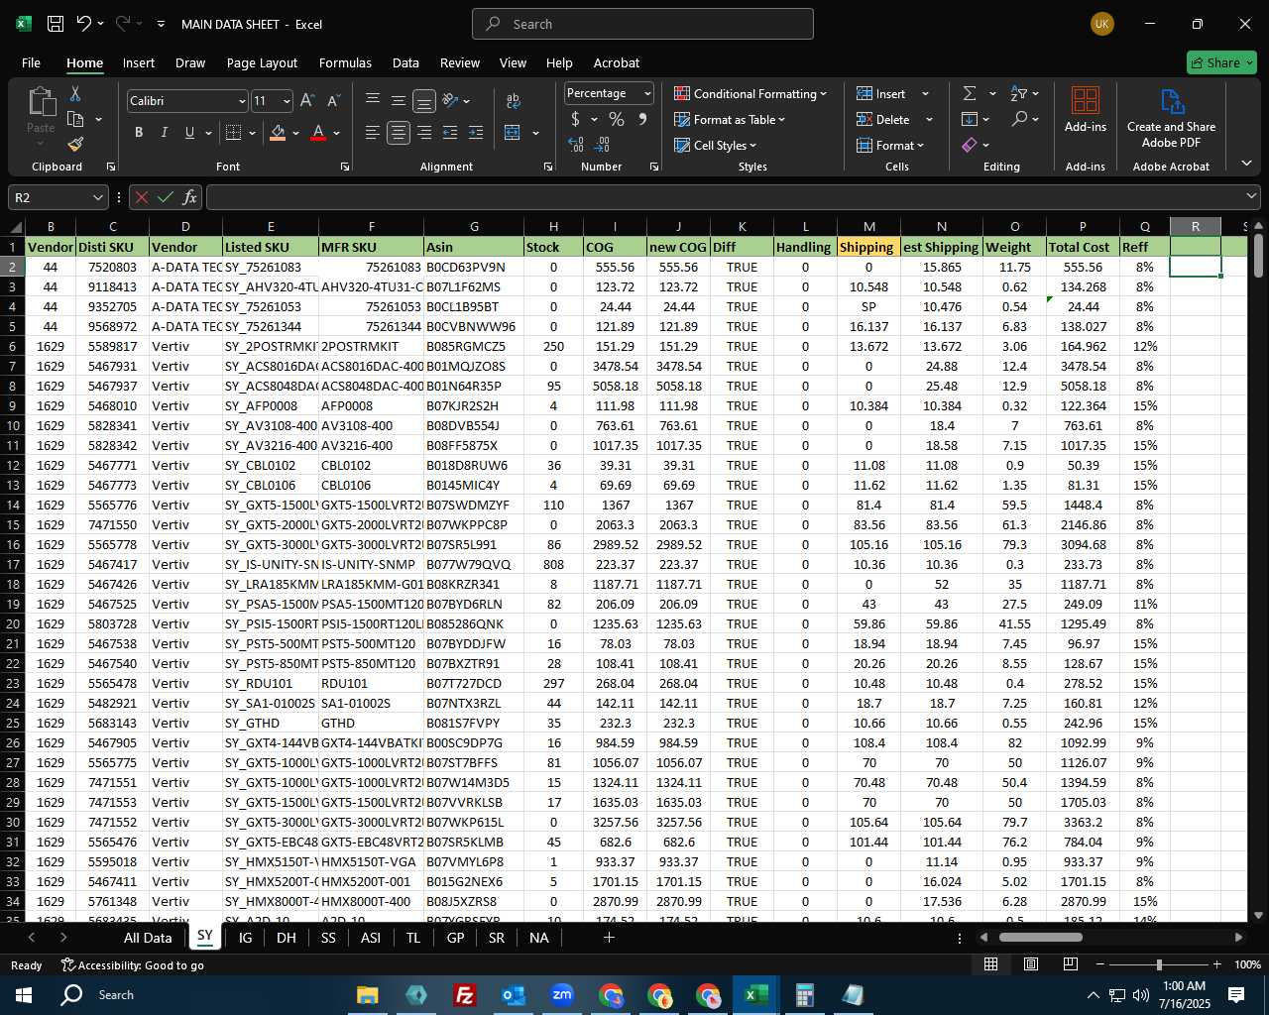
Task: Click the Format cells button
Action: pyautogui.click(x=890, y=145)
